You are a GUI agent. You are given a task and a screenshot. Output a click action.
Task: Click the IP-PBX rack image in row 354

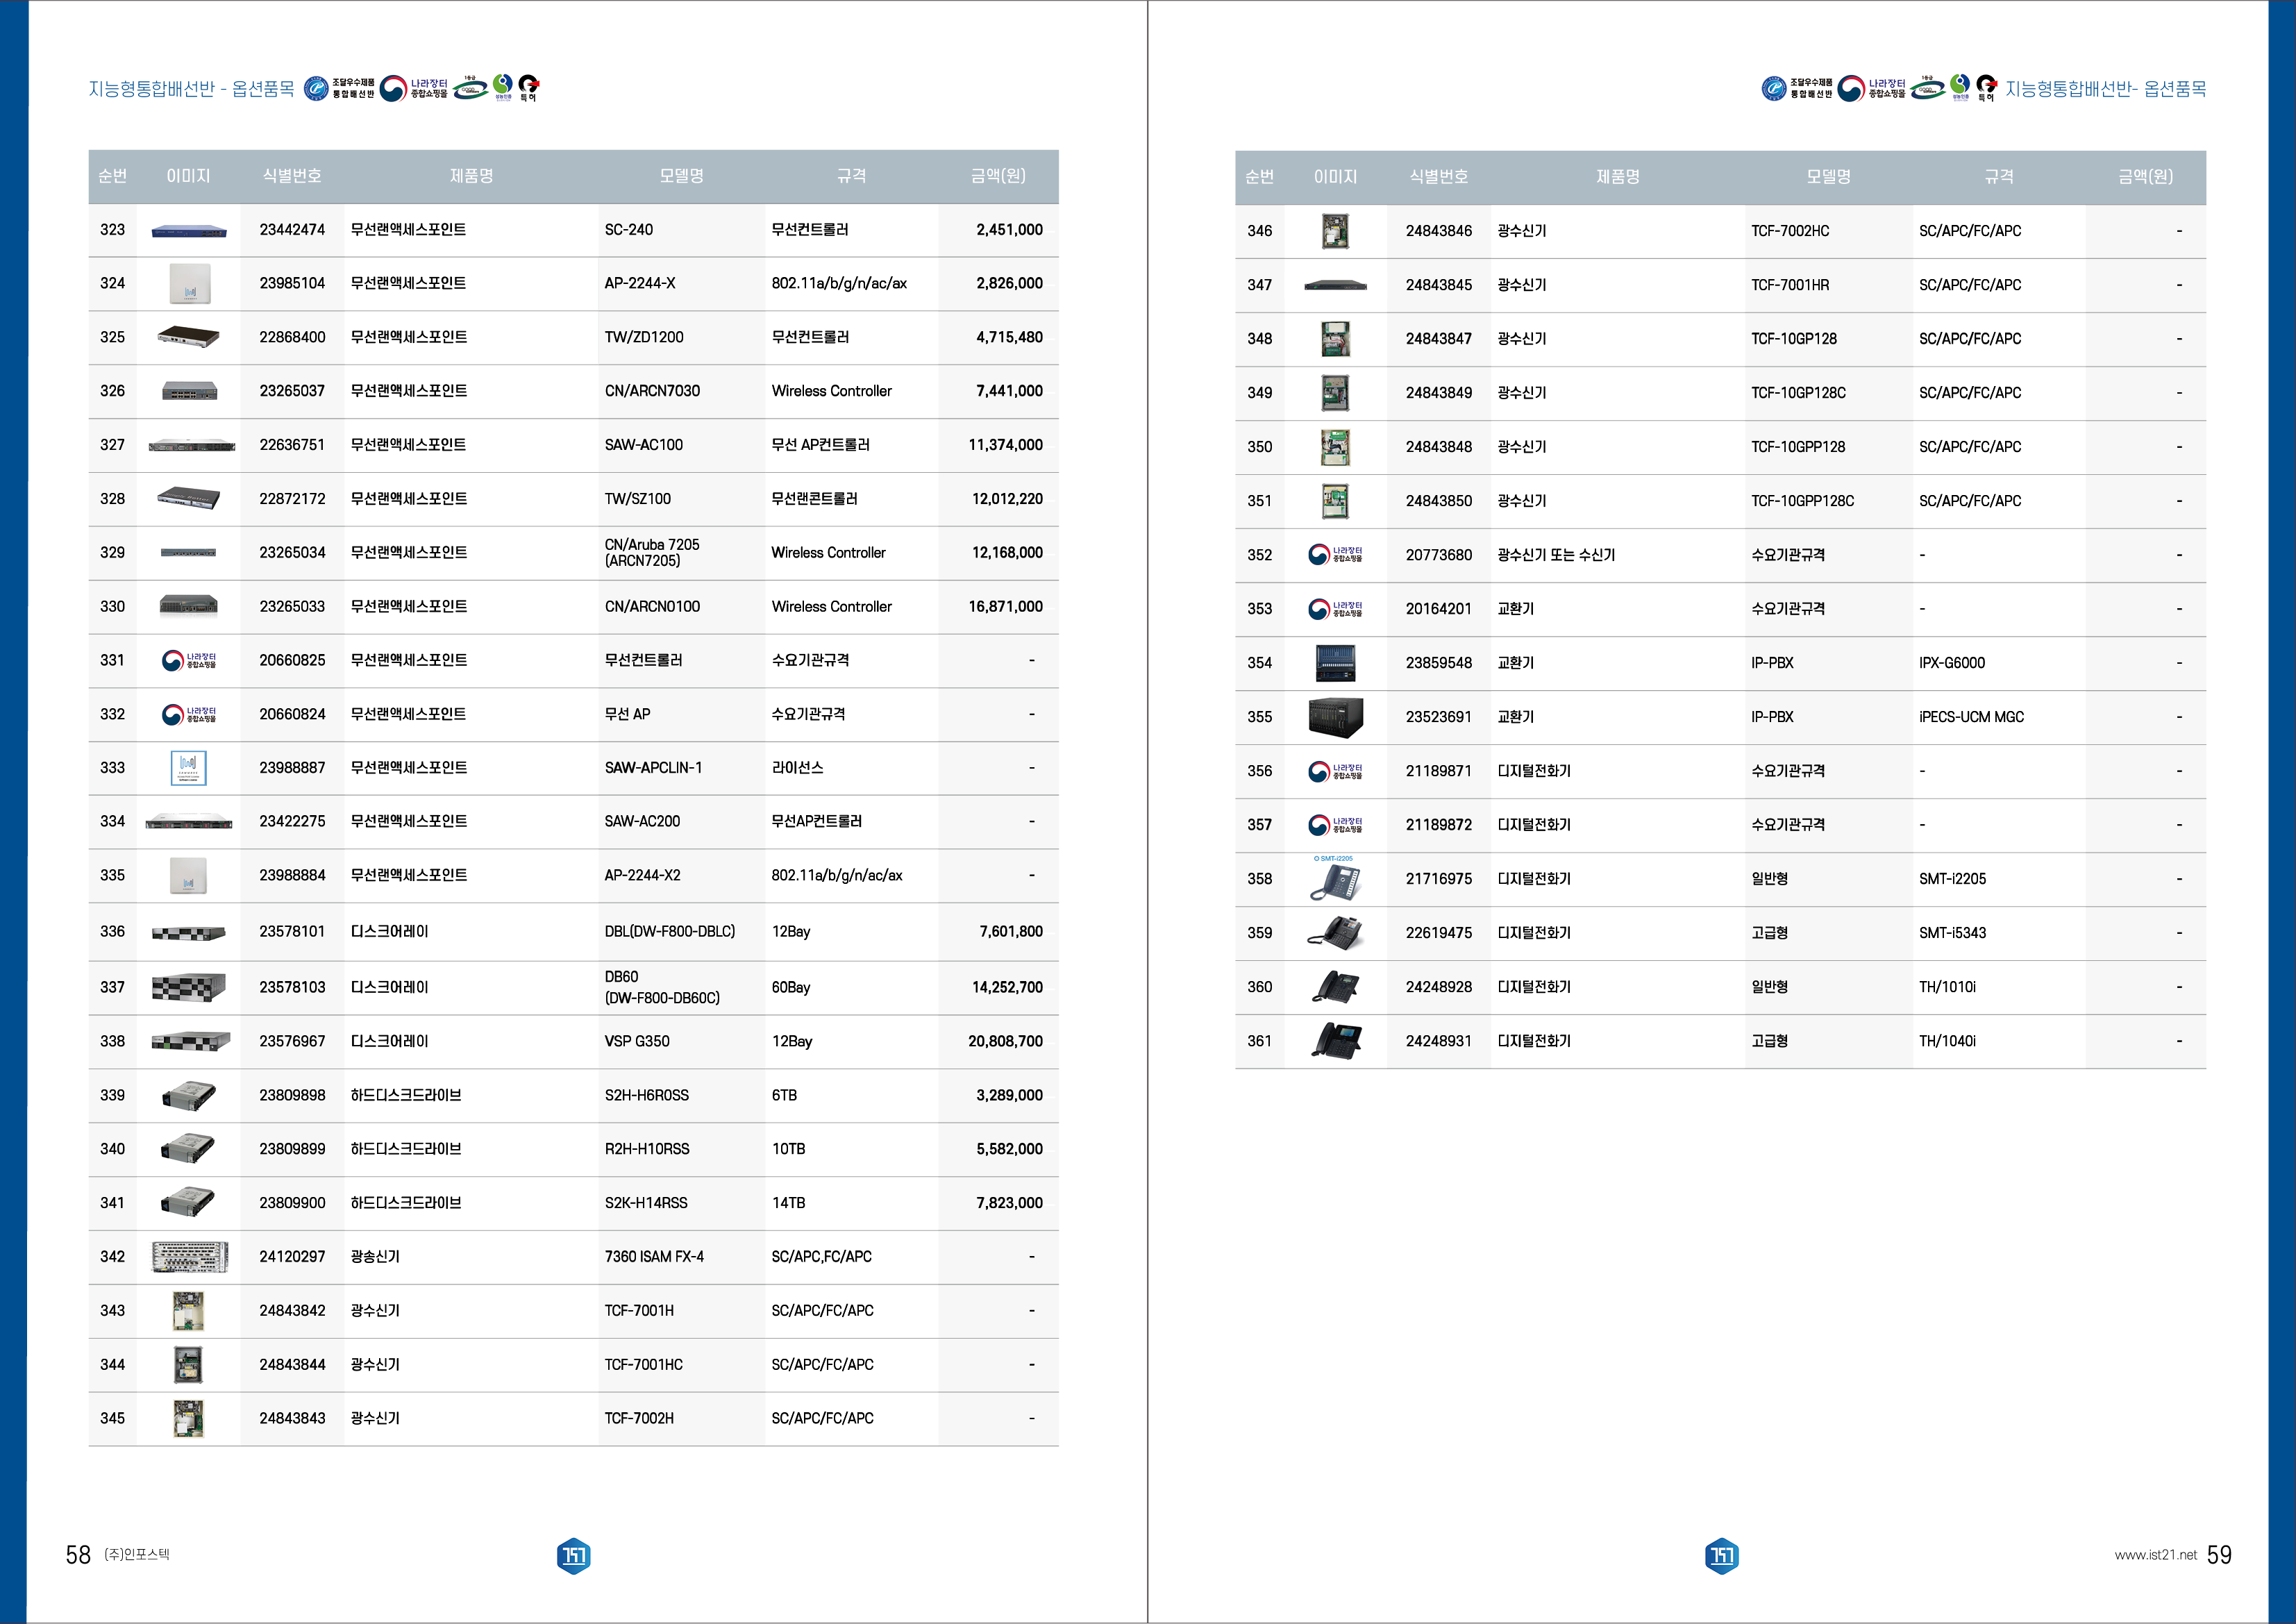1335,663
